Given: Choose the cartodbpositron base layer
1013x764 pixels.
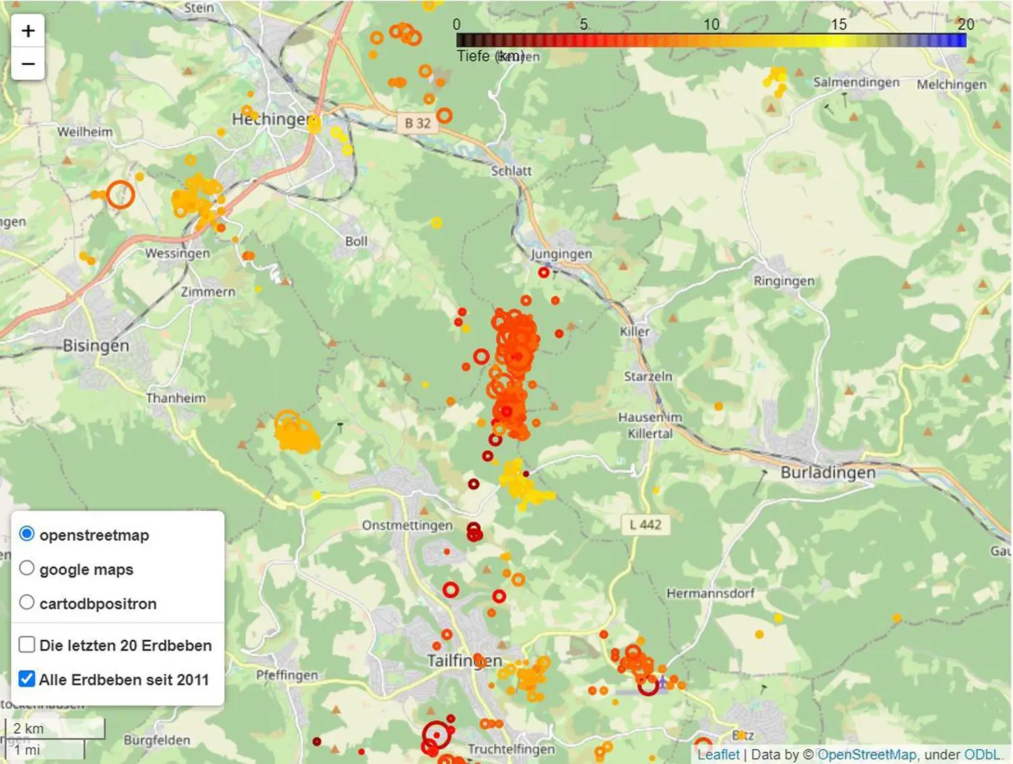Looking at the screenshot, I should (x=26, y=602).
